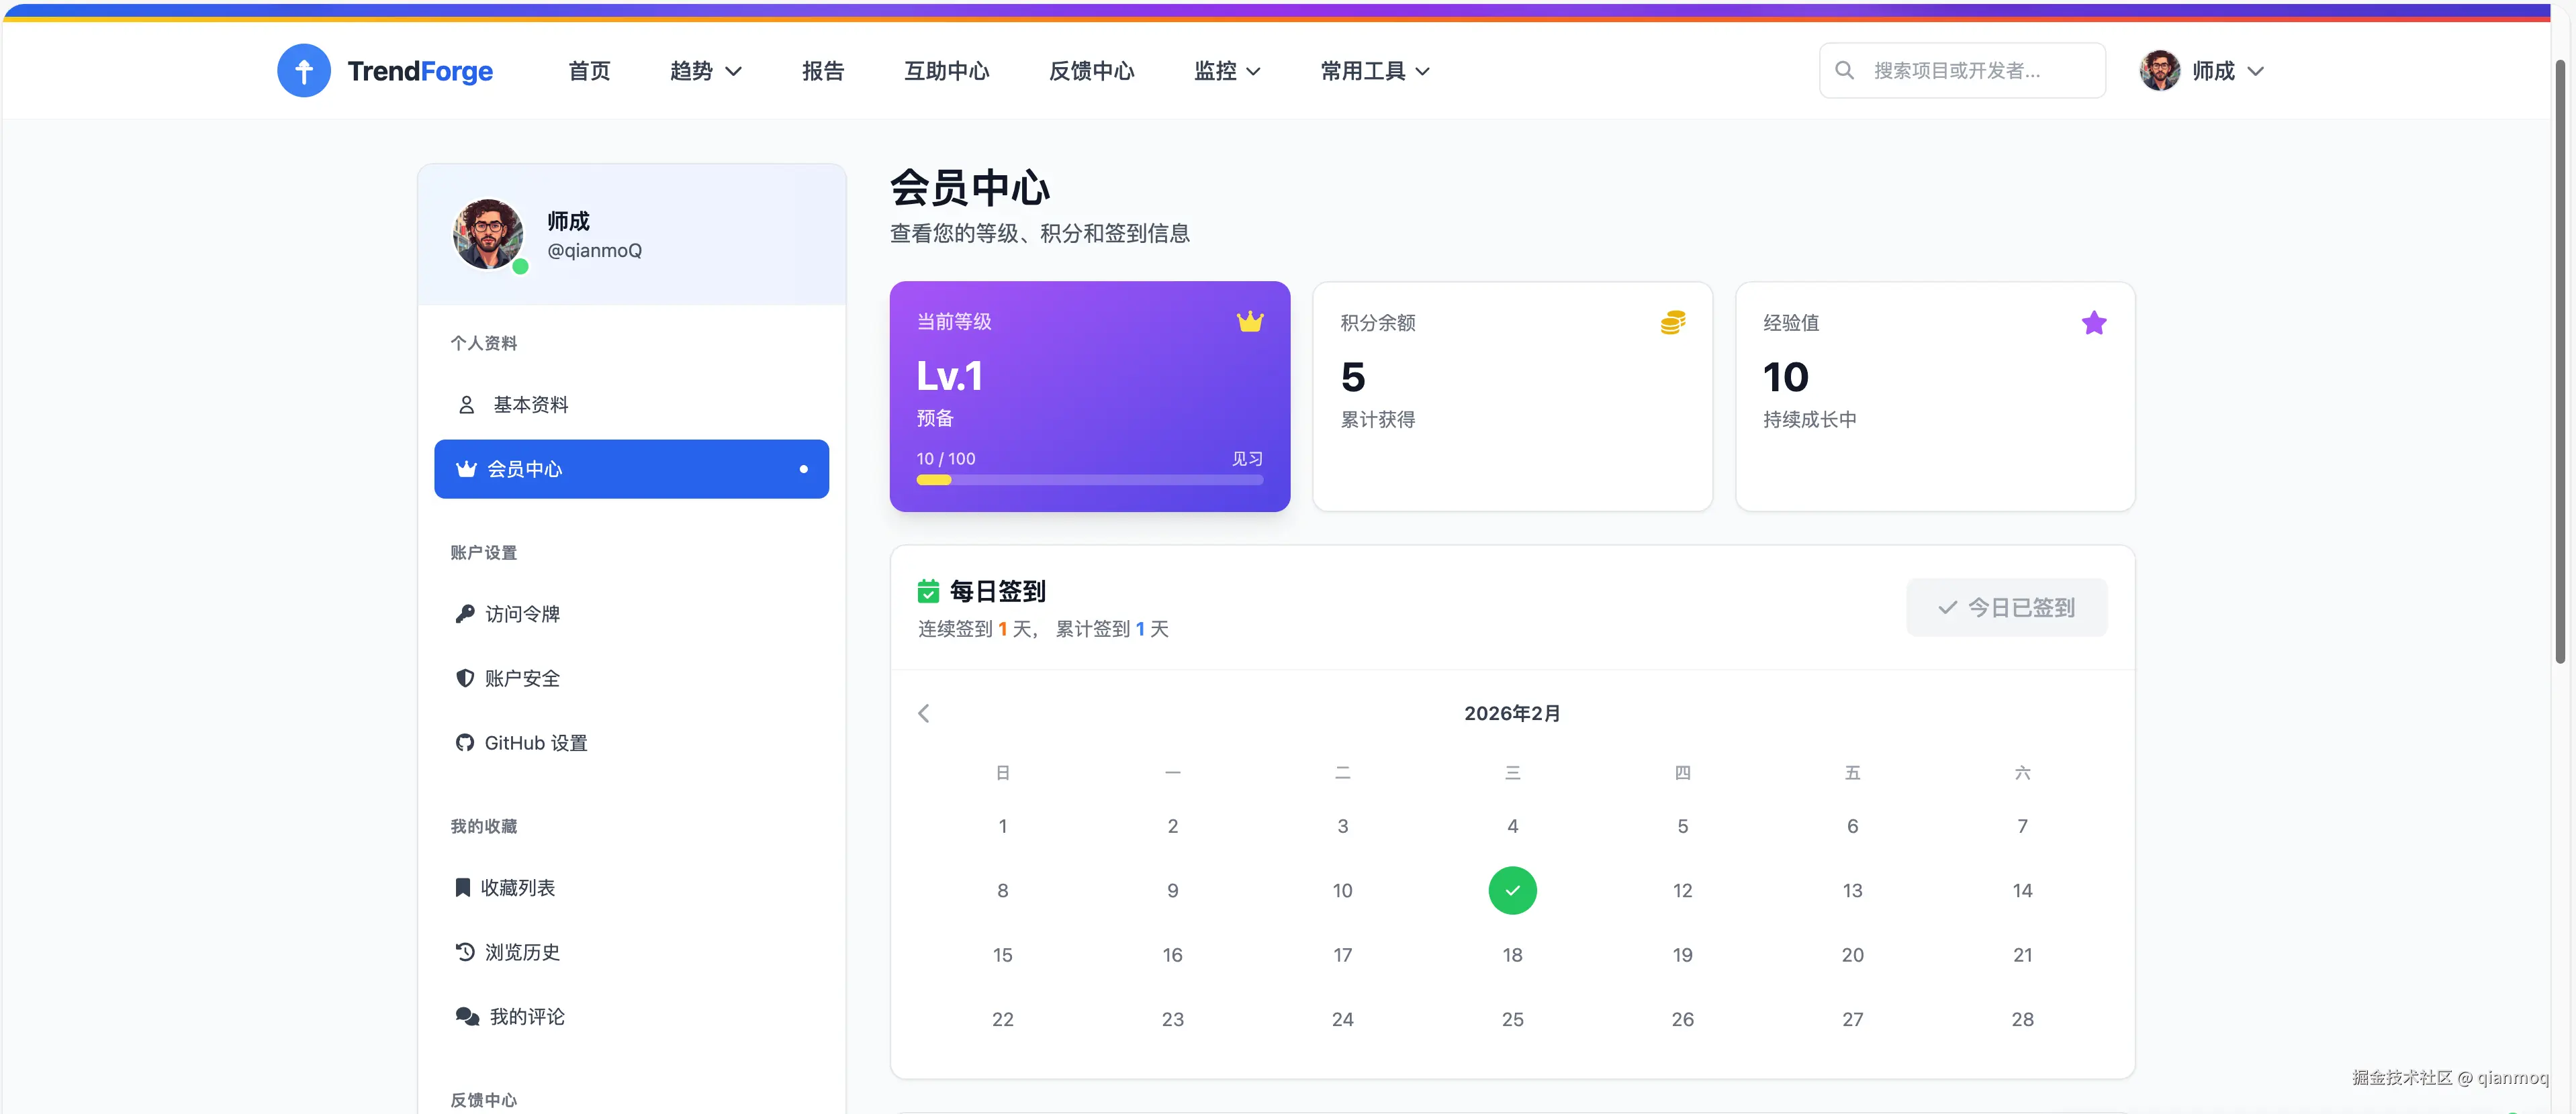
Task: Click the shield icon for 账户安全
Action: (x=465, y=677)
